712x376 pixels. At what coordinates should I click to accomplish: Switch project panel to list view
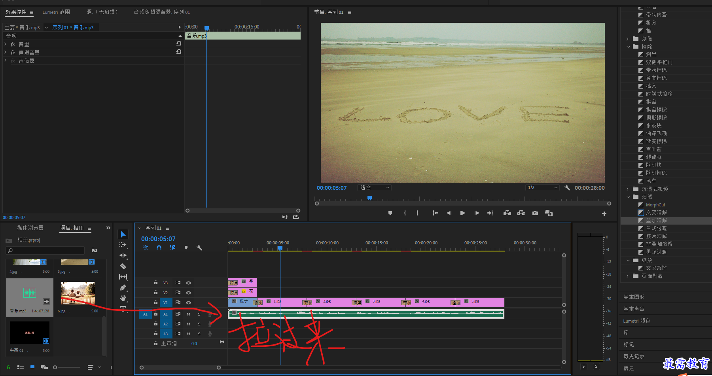click(x=21, y=367)
